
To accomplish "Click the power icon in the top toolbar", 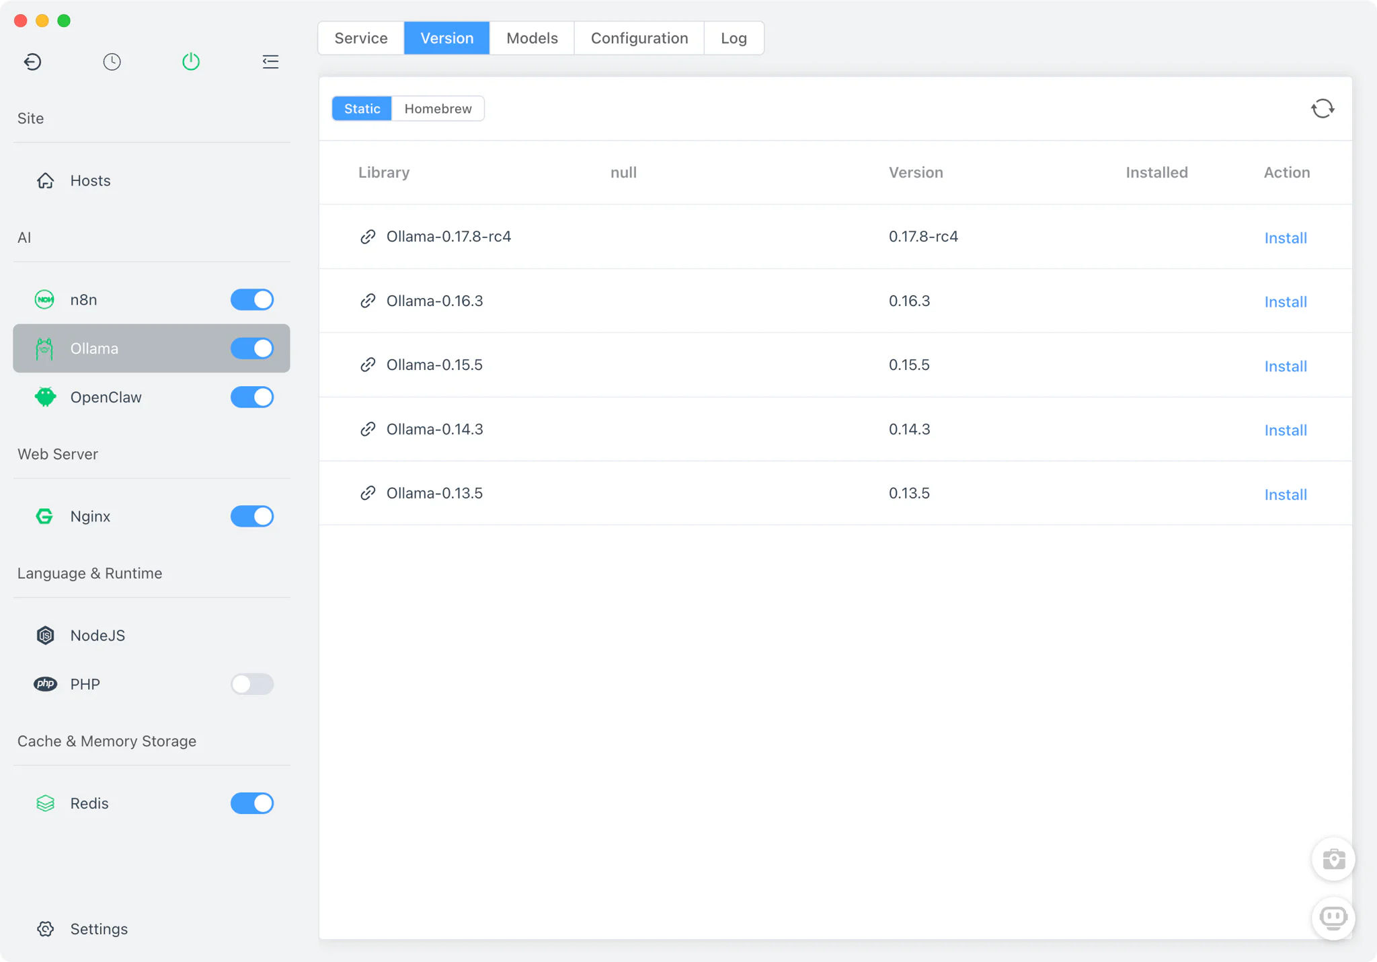I will tap(190, 61).
